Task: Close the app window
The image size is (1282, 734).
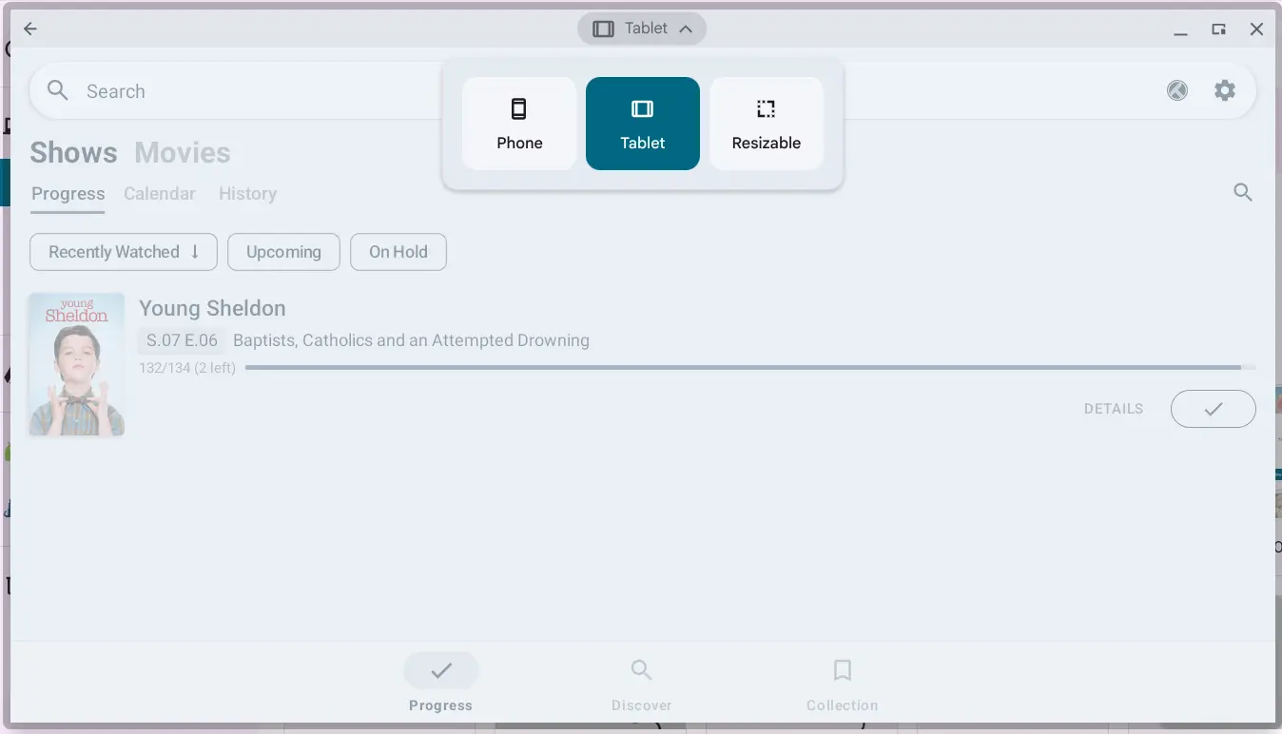Action: (x=1256, y=29)
